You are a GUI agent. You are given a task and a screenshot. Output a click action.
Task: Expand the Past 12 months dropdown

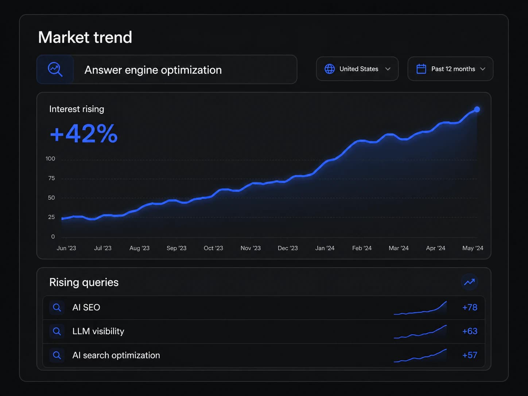[x=450, y=69]
